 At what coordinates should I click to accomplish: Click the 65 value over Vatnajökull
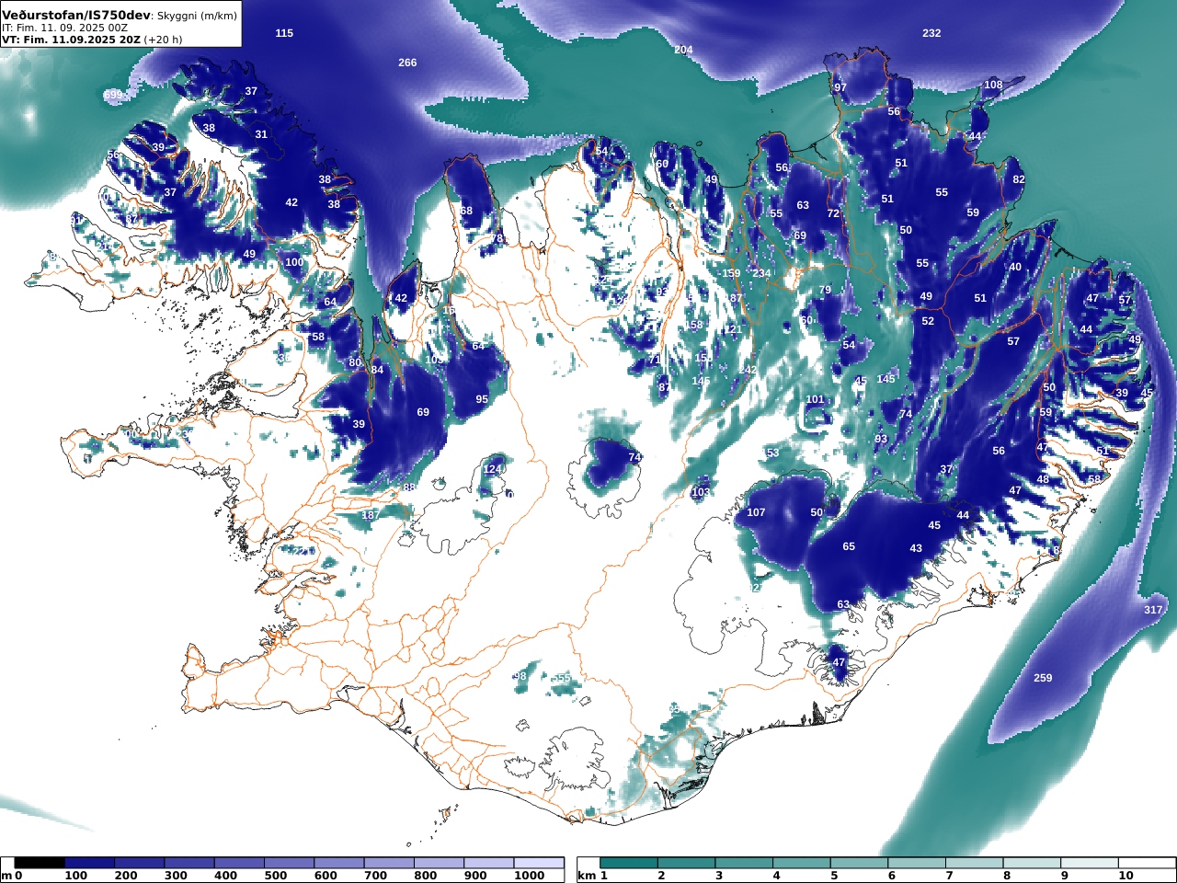pos(849,546)
